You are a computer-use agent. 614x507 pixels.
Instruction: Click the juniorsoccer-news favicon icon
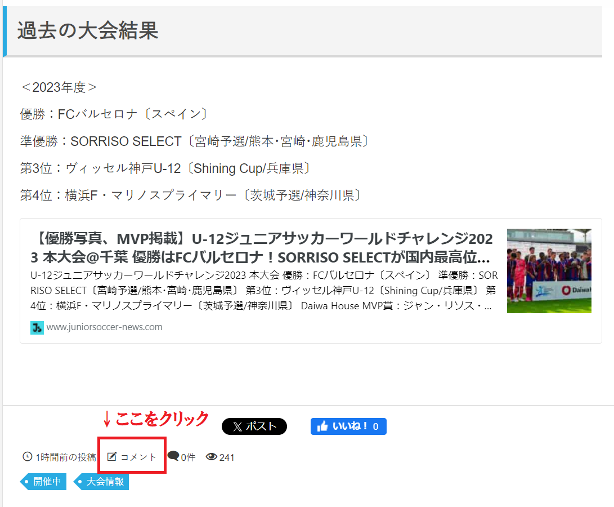coord(37,327)
